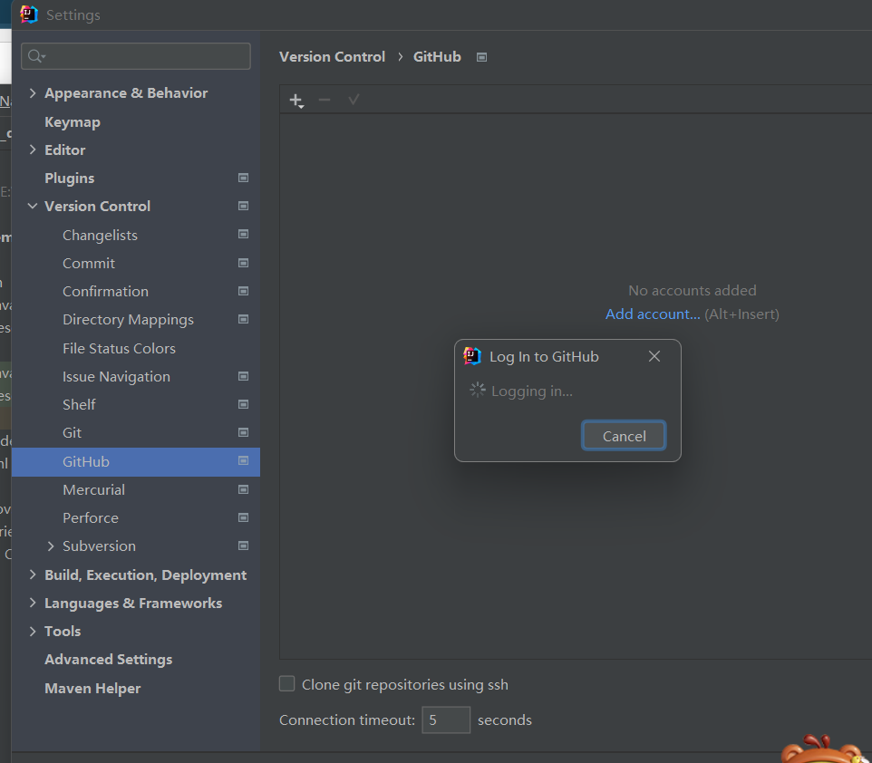The width and height of the screenshot is (872, 763).
Task: Expand Appearance & Behavior section
Action: click(33, 92)
